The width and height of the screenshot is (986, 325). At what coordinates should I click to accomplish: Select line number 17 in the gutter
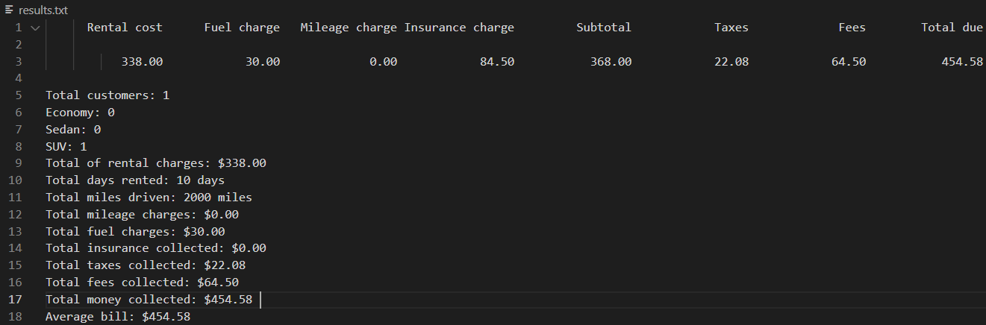17,300
